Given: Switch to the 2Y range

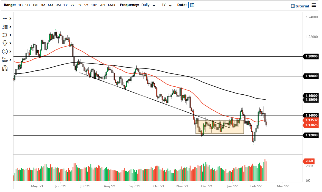Looking at the screenshot, I should point(72,5).
